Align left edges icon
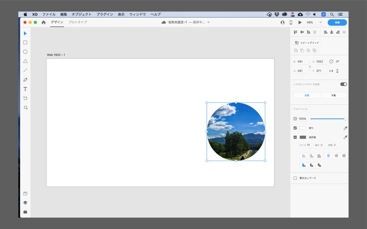The height and width of the screenshot is (229, 367). tap(325, 32)
